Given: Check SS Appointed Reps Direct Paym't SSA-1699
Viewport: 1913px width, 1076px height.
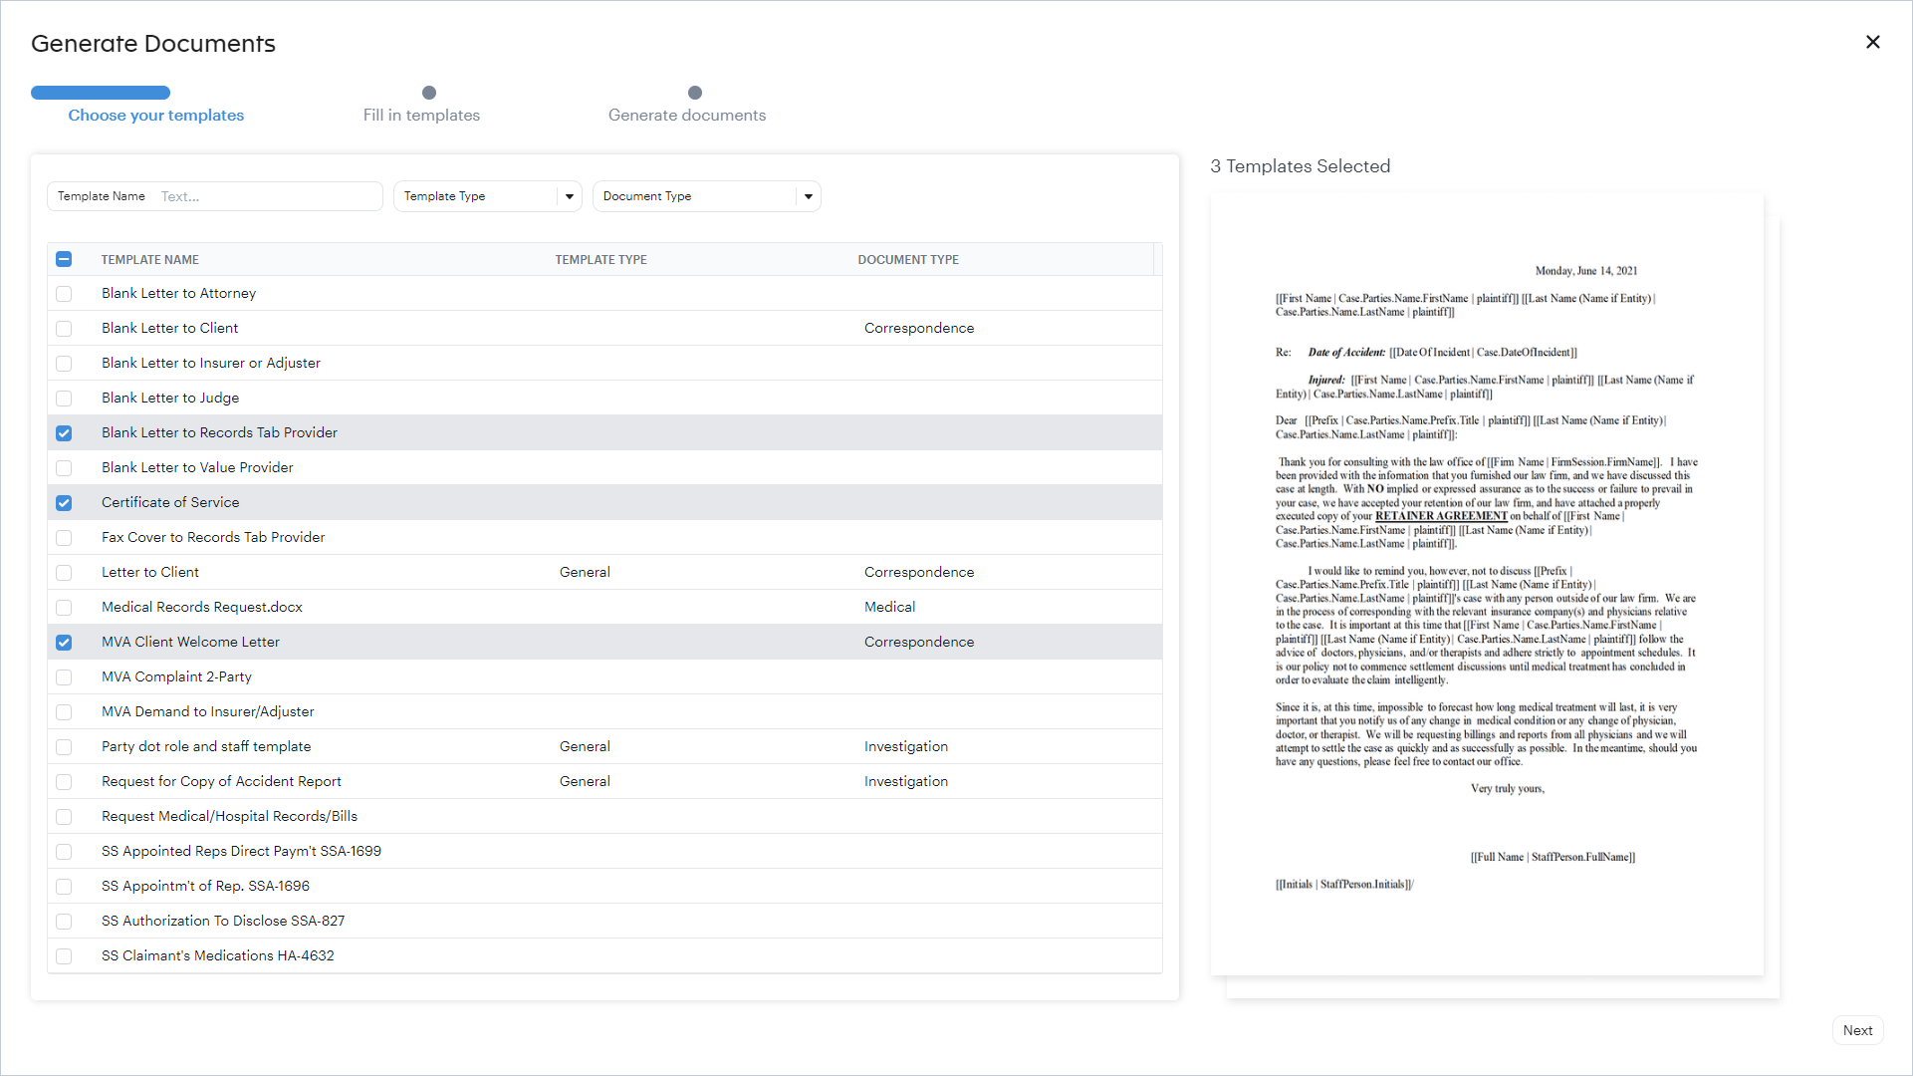Looking at the screenshot, I should click(x=64, y=852).
